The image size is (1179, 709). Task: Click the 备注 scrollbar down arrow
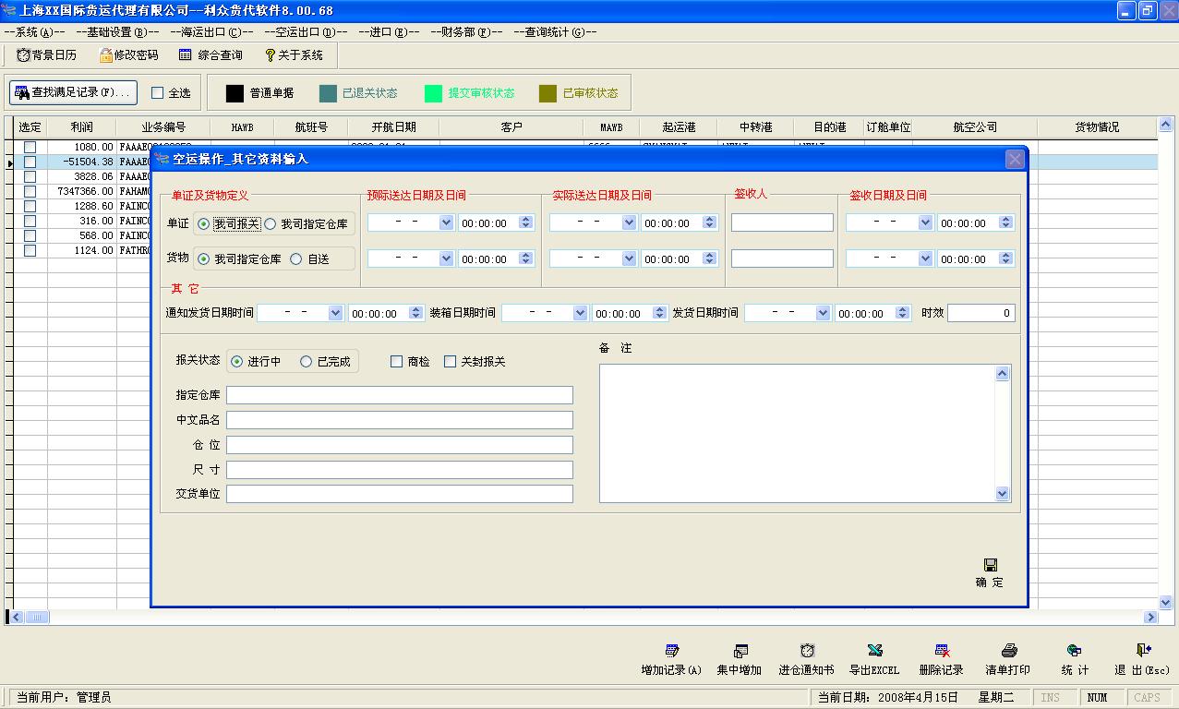(x=1003, y=494)
